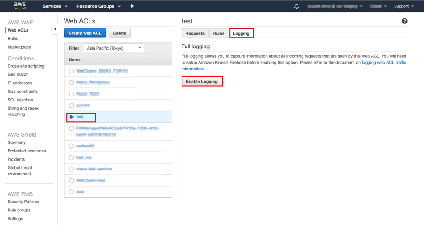The width and height of the screenshot is (424, 225).
Task: Switch to the Rules tab
Action: pyautogui.click(x=219, y=33)
